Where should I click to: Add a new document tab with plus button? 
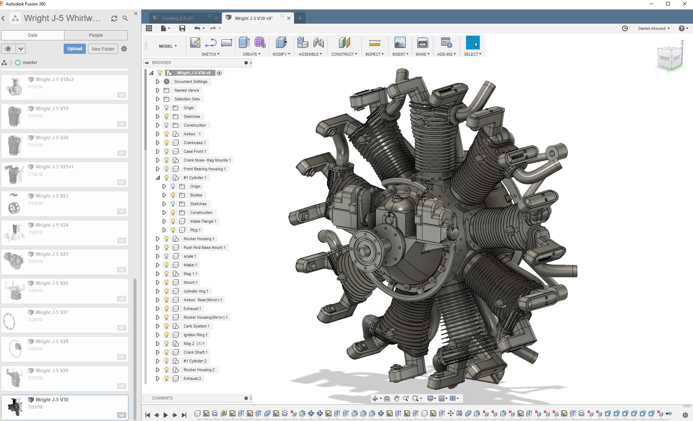pos(300,18)
